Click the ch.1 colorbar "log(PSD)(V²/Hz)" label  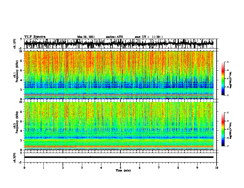(x=231, y=80)
